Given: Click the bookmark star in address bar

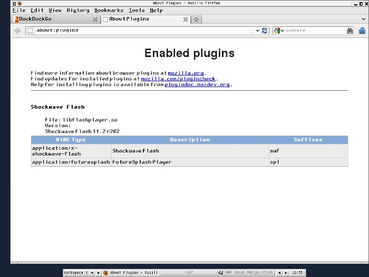Looking at the screenshot, I should click(252, 31).
